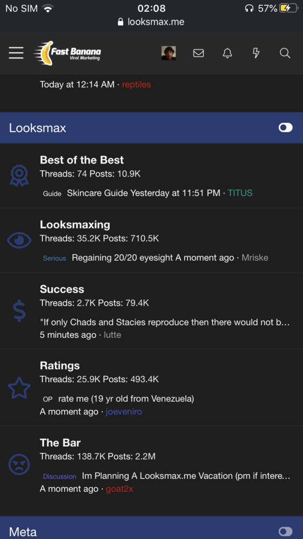Click the angry face icon for The Bar
This screenshot has height=539, width=303.
point(19,465)
